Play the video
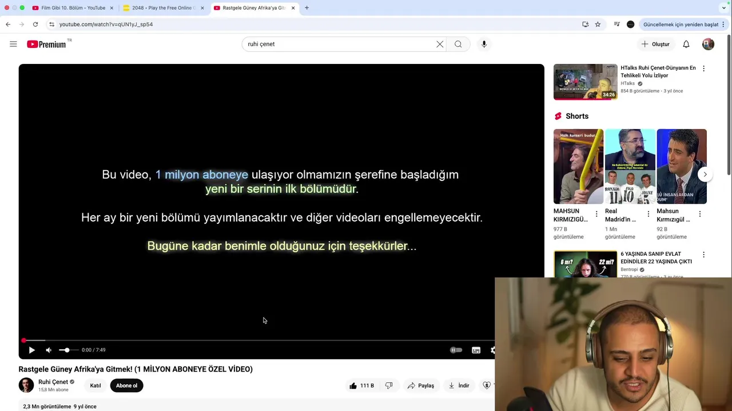 tap(31, 350)
